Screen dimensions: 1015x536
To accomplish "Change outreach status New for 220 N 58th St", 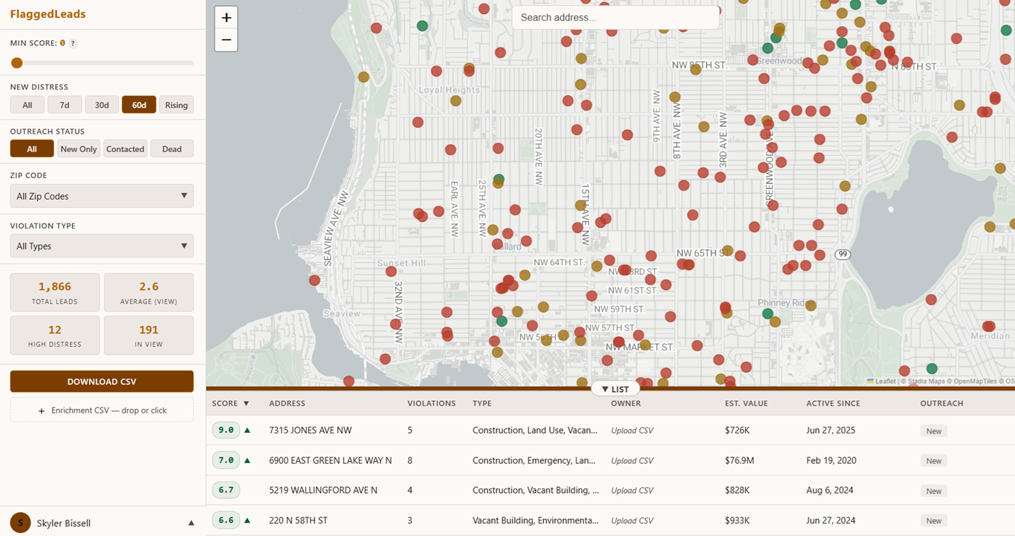I will [933, 520].
